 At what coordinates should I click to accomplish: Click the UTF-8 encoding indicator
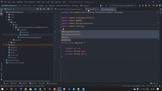pyautogui.click(x=148, y=86)
